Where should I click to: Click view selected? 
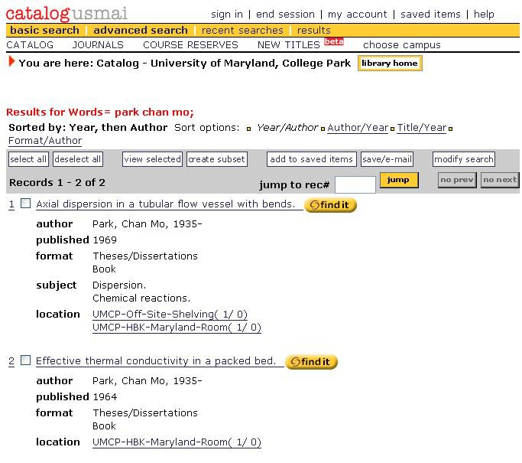[x=152, y=159]
